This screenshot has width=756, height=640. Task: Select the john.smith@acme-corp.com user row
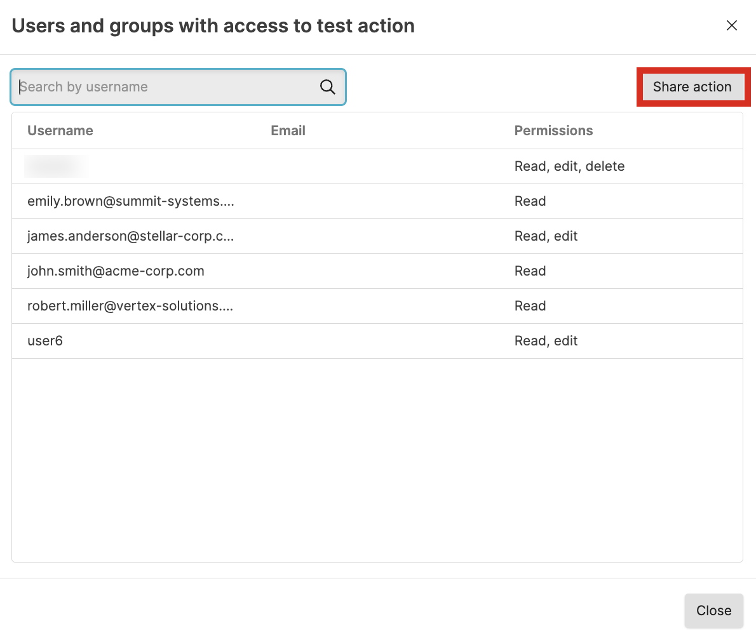coord(116,271)
